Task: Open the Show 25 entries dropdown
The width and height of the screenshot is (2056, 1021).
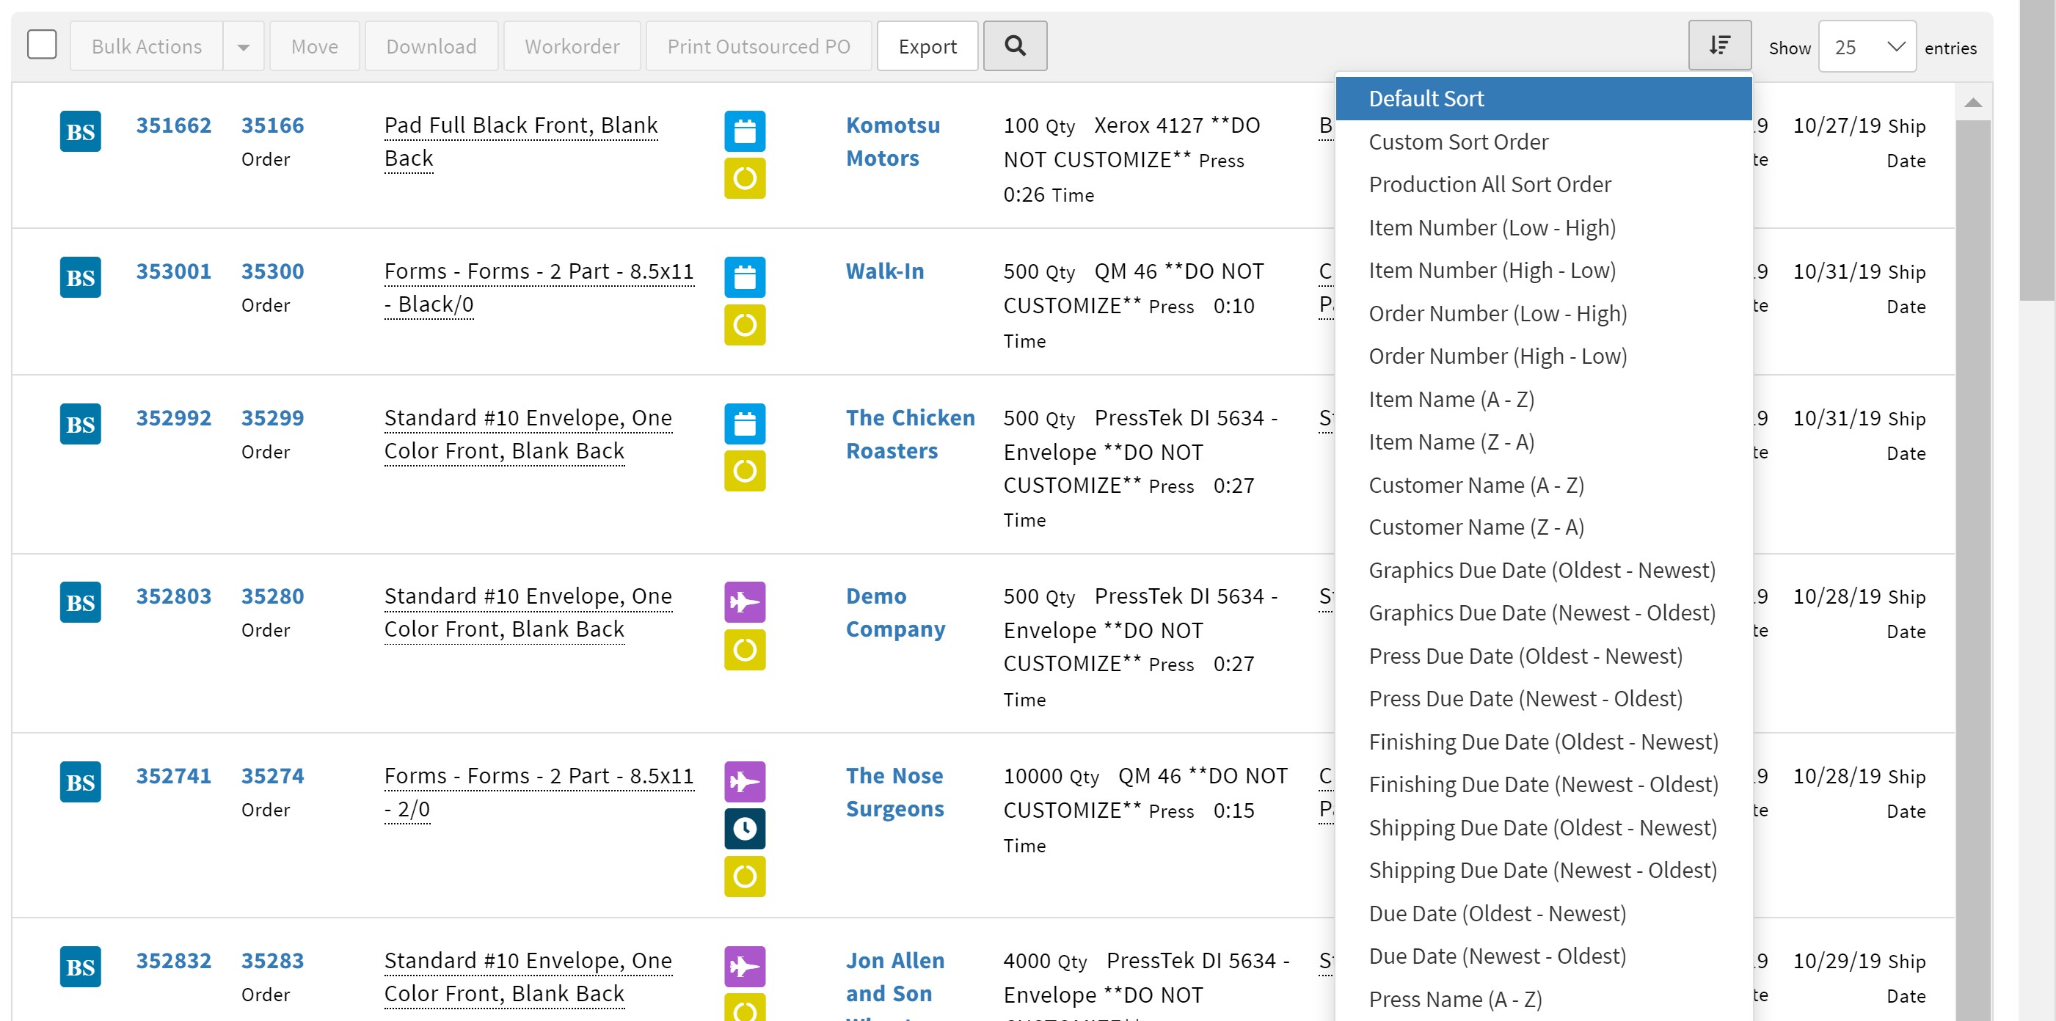Action: [1866, 47]
